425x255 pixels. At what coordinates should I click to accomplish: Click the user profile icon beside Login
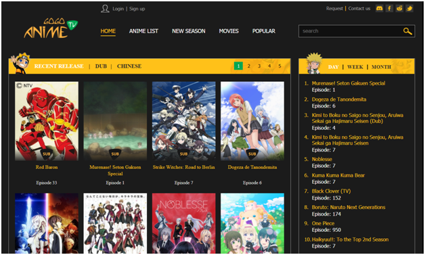(105, 9)
